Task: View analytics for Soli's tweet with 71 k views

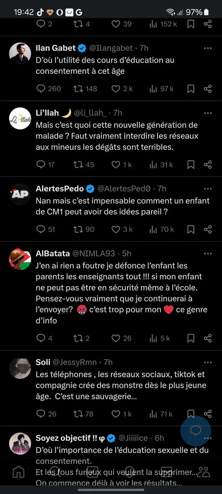Action: (153, 414)
